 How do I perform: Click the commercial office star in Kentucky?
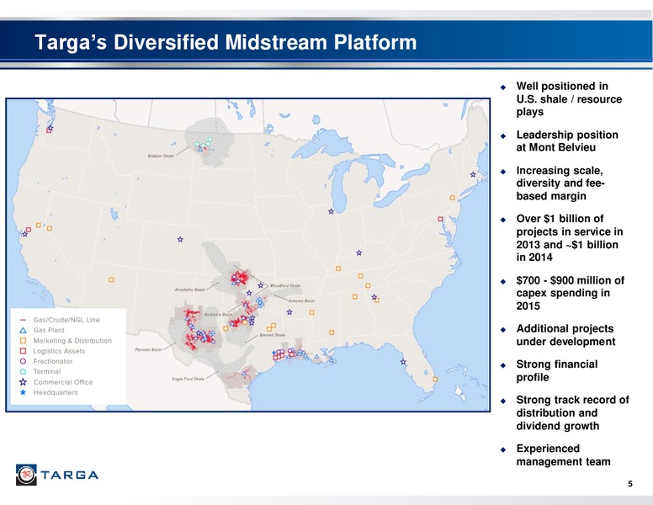[359, 252]
